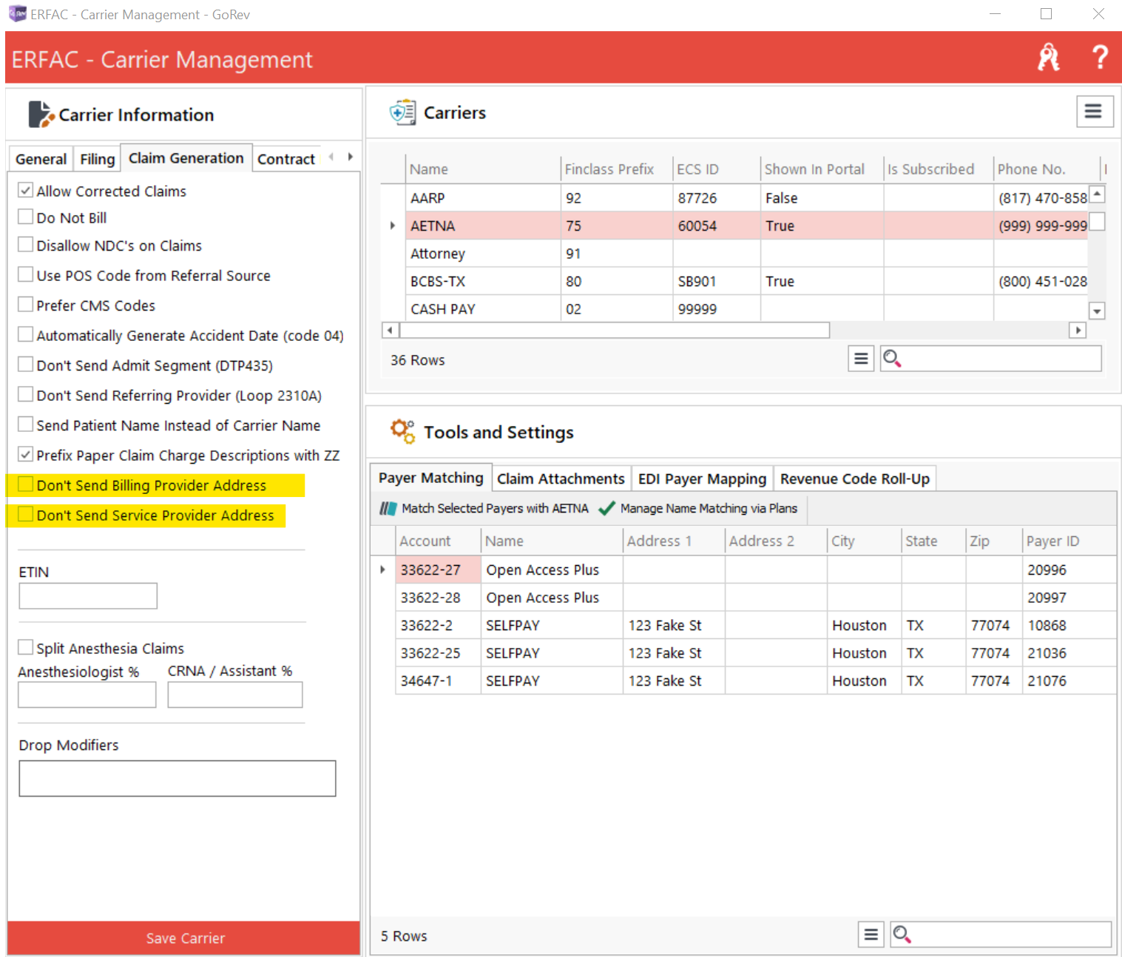The width and height of the screenshot is (1122, 957).
Task: Select the BCBS-TX carrier row
Action: point(747,281)
